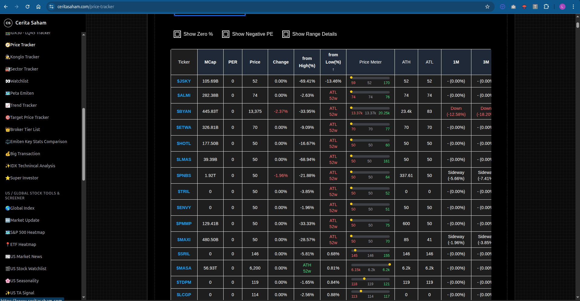
Task: Open the Sector Tracker sidebar item
Action: [x=24, y=69]
